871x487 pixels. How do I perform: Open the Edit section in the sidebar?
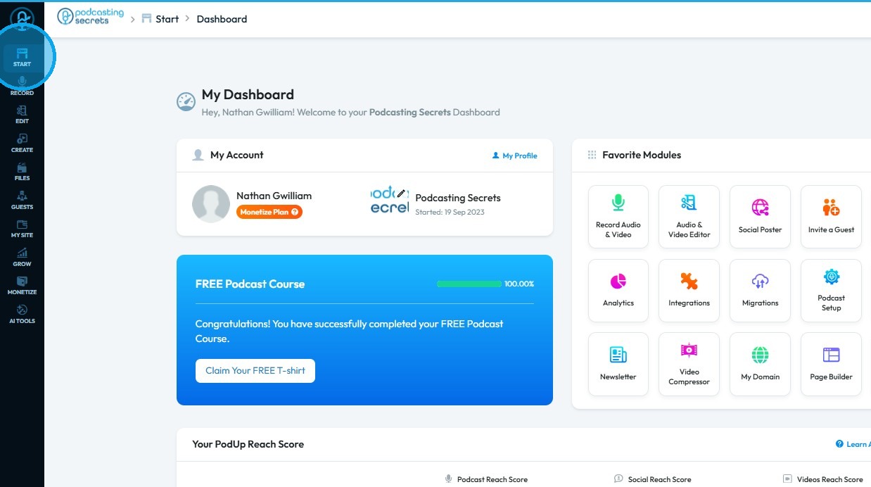[22, 115]
